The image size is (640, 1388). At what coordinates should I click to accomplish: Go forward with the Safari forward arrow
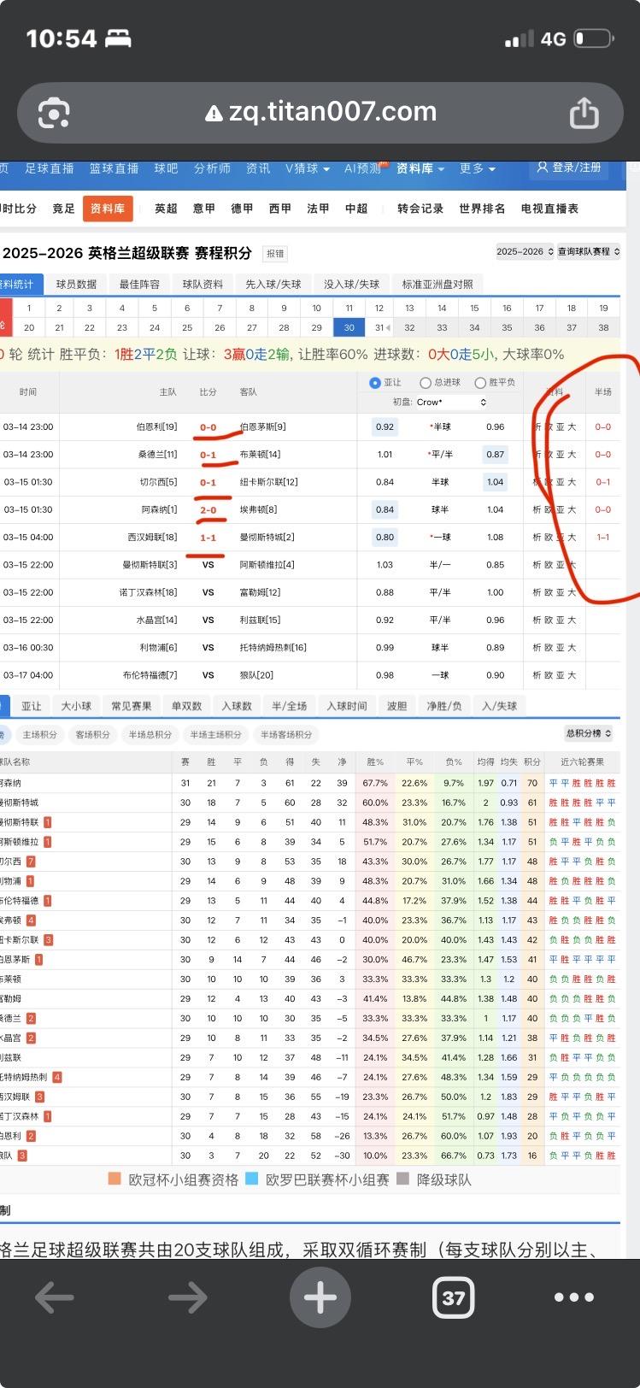(x=187, y=1298)
